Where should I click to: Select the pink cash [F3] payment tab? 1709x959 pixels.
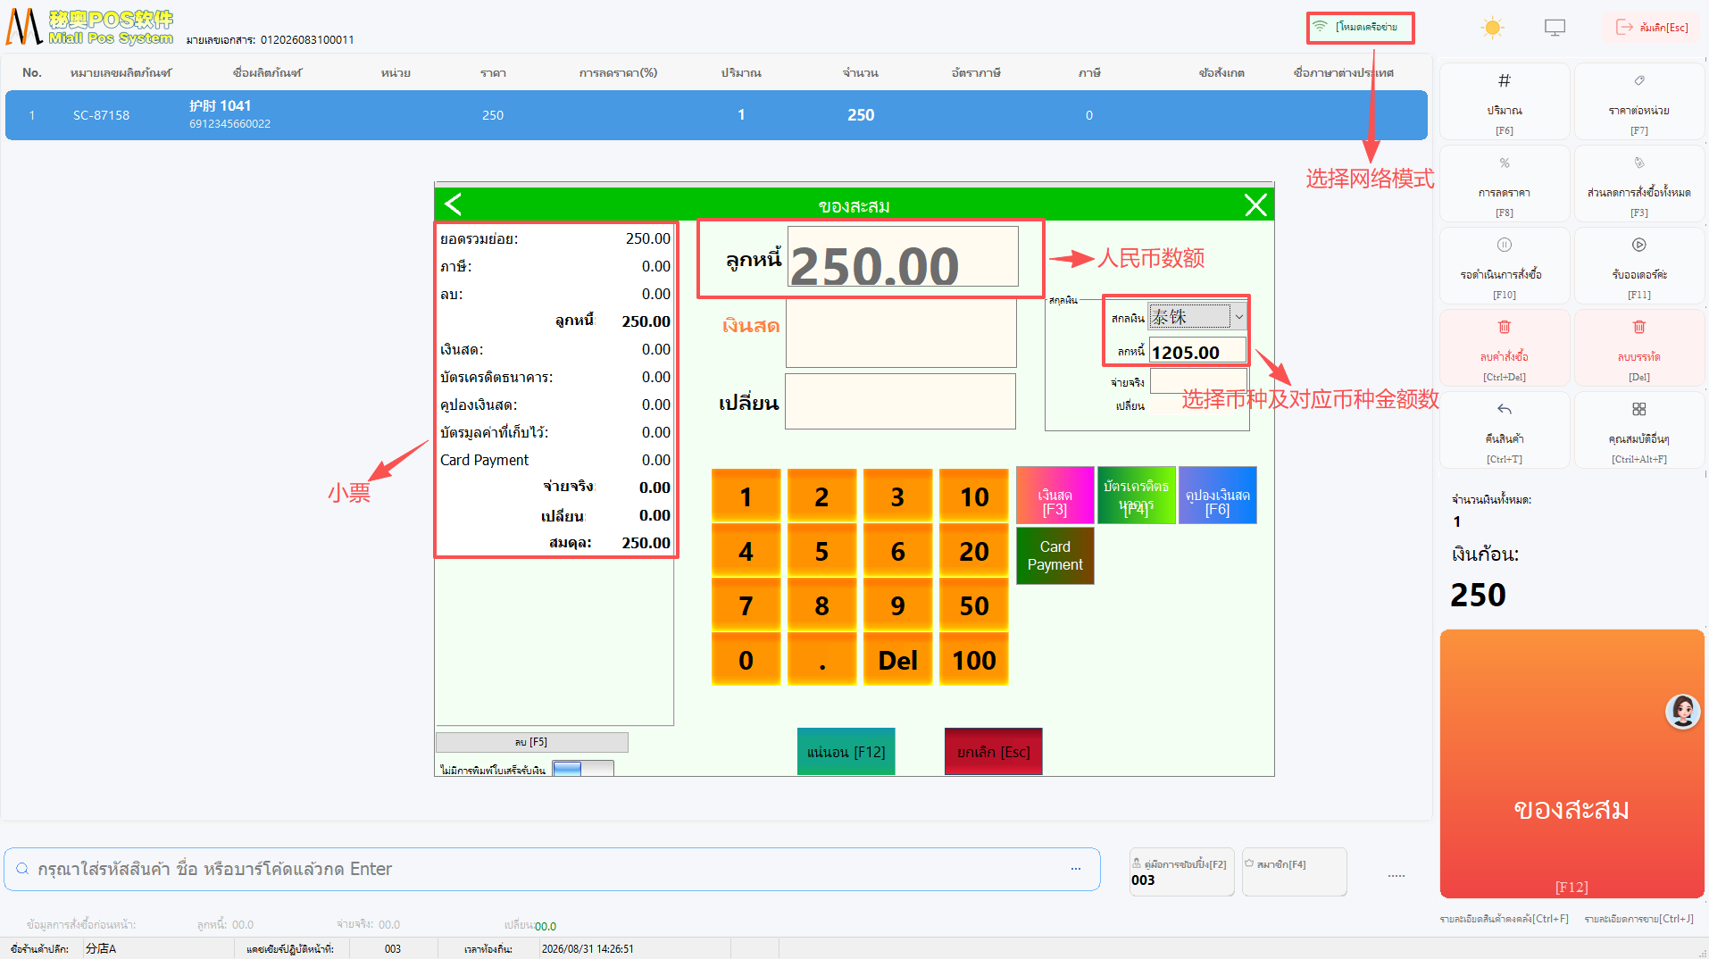tap(1055, 496)
